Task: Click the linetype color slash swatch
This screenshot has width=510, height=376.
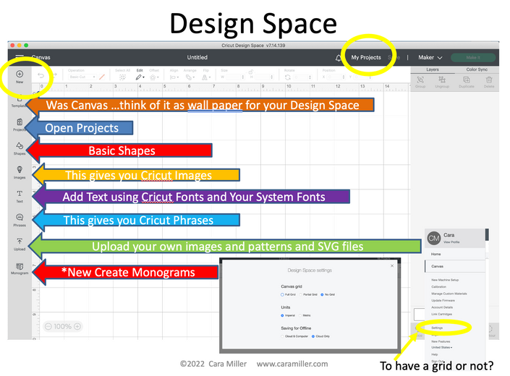Action: [102, 77]
